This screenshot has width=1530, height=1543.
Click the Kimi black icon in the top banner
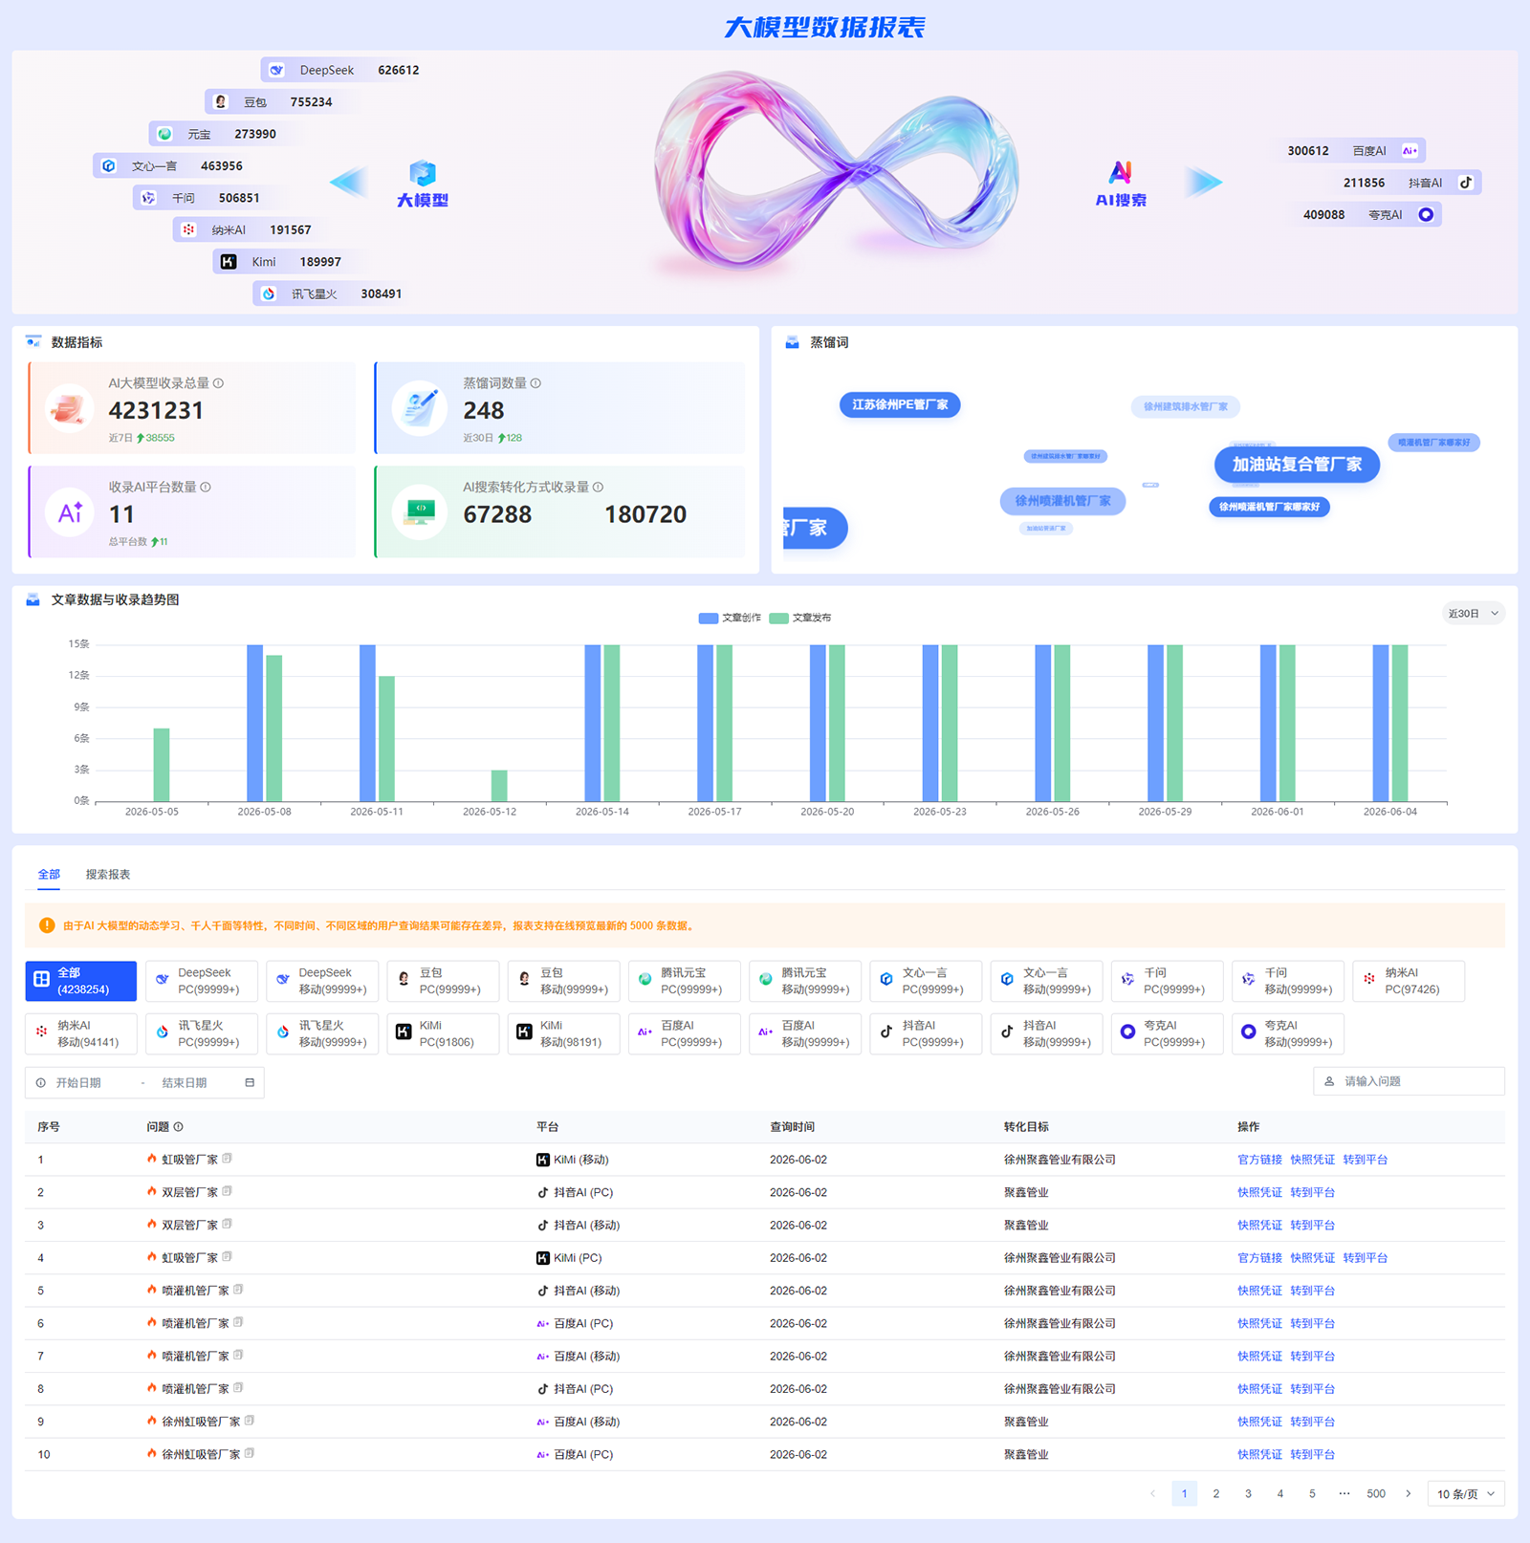click(229, 262)
